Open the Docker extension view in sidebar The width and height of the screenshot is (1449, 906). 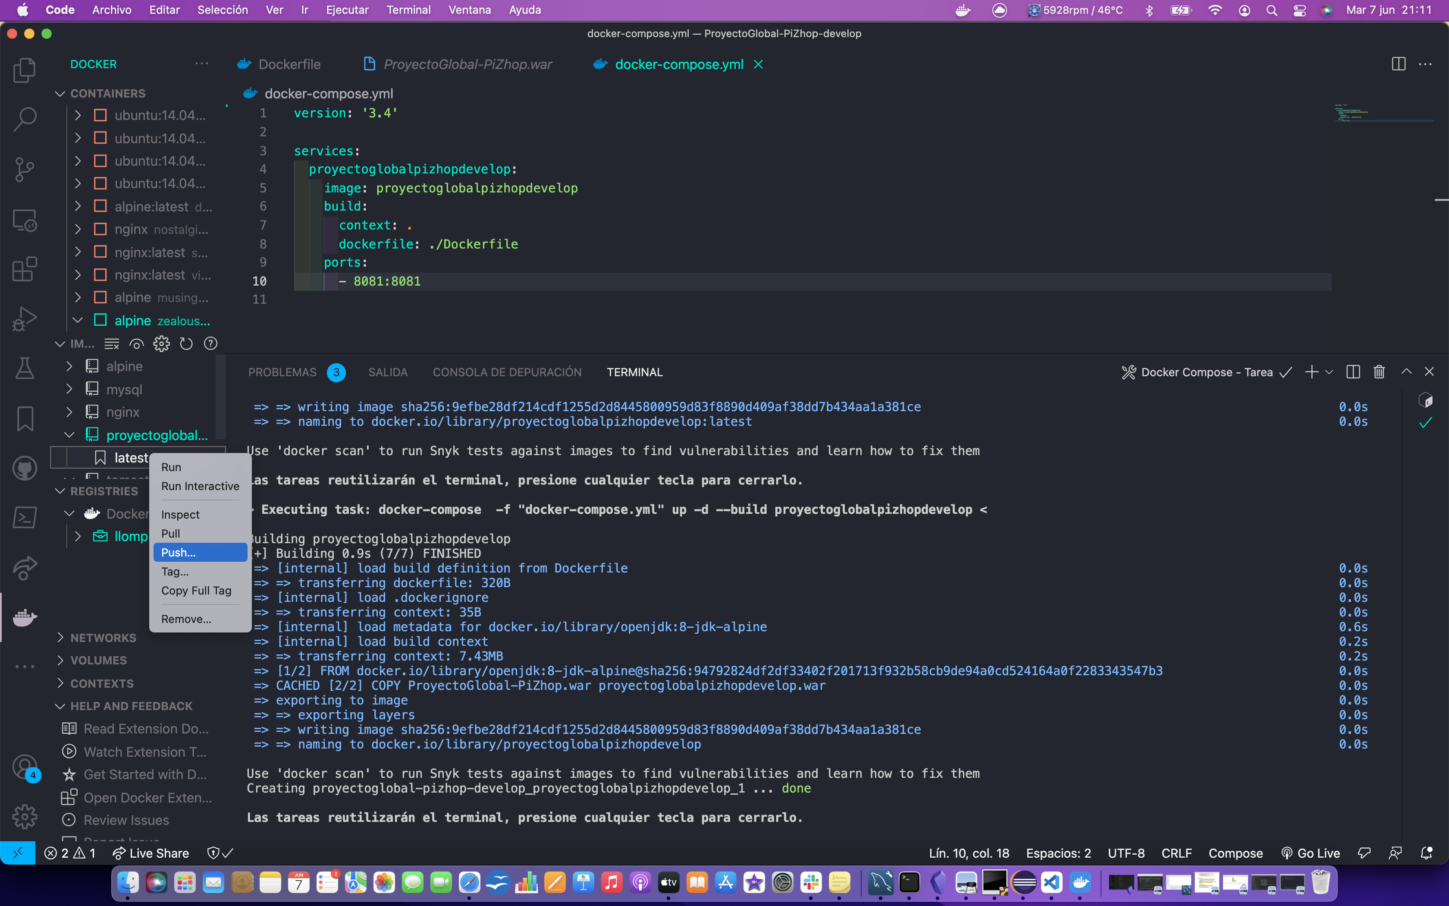pyautogui.click(x=24, y=617)
